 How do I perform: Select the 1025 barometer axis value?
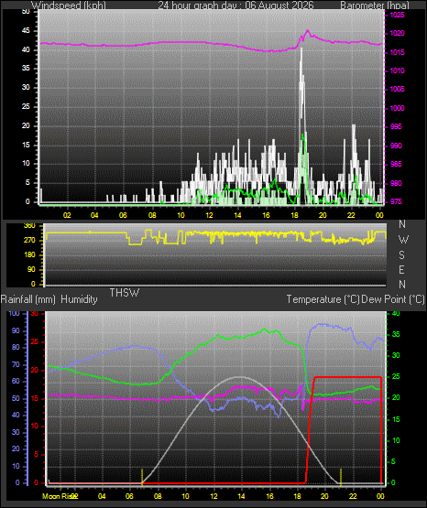click(397, 15)
